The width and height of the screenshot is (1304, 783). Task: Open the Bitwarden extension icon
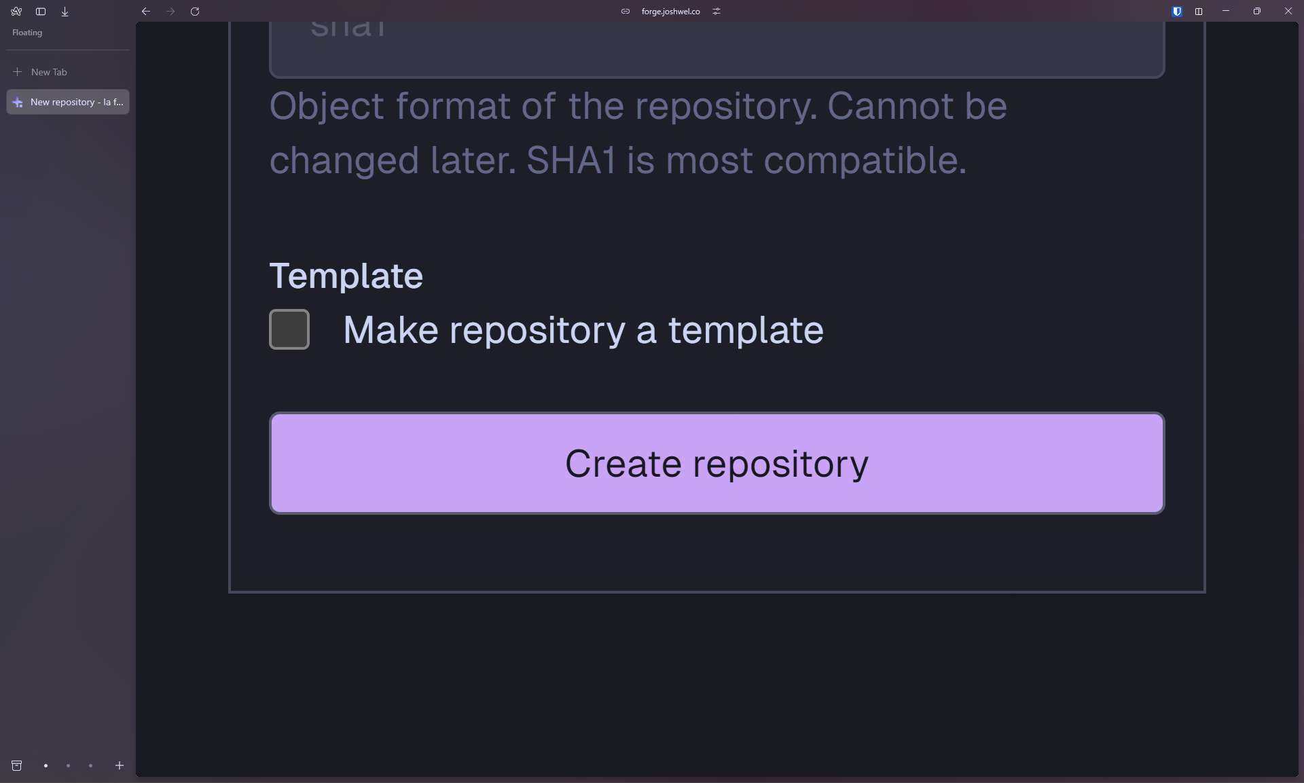click(x=1177, y=12)
